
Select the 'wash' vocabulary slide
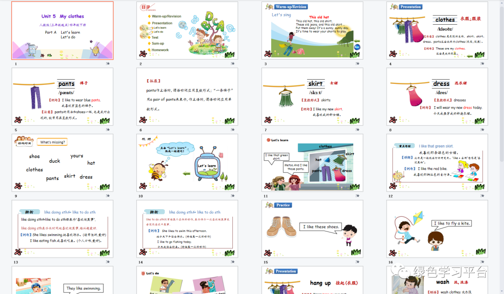(x=437, y=280)
